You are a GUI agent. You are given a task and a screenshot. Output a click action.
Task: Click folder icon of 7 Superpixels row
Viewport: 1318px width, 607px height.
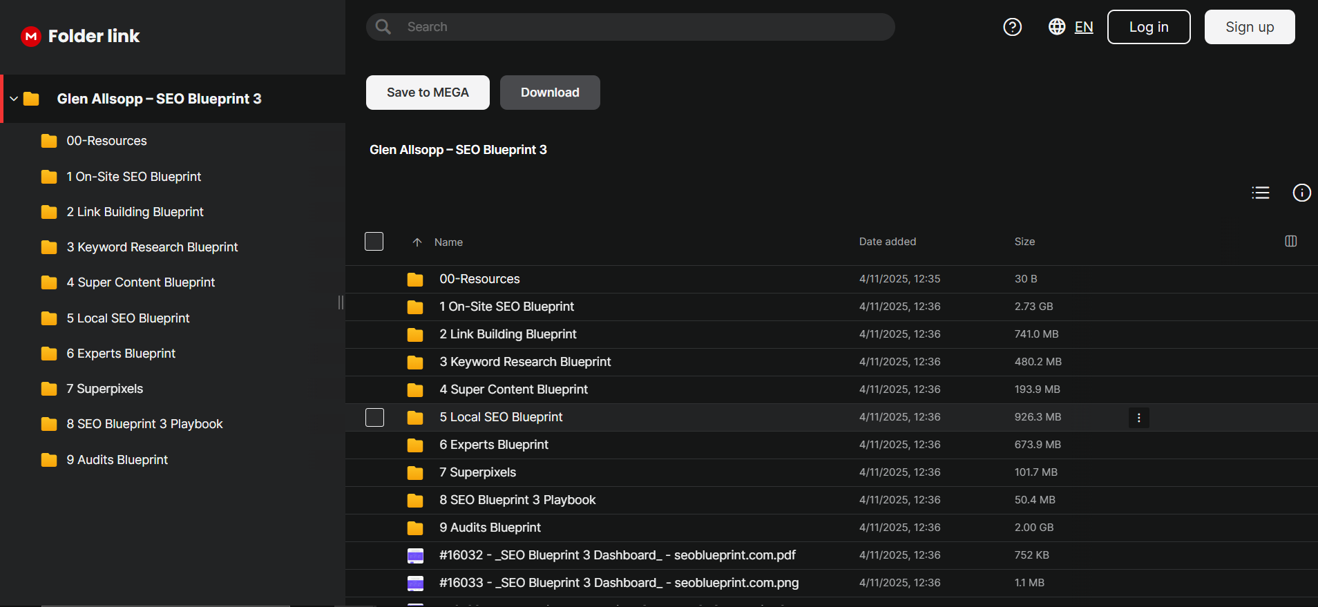415,473
